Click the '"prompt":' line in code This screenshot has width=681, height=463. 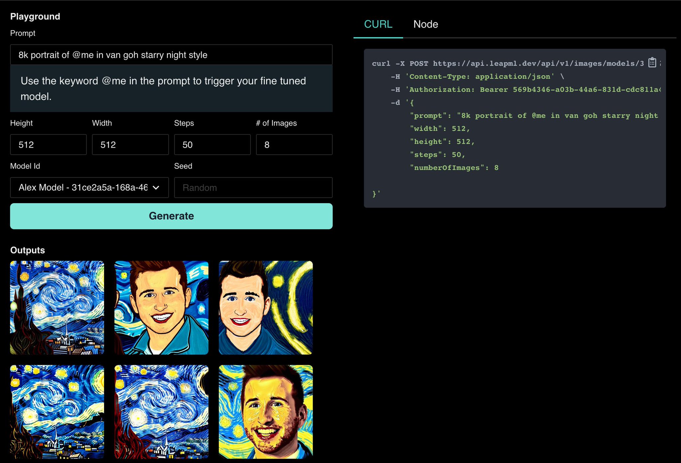point(534,116)
